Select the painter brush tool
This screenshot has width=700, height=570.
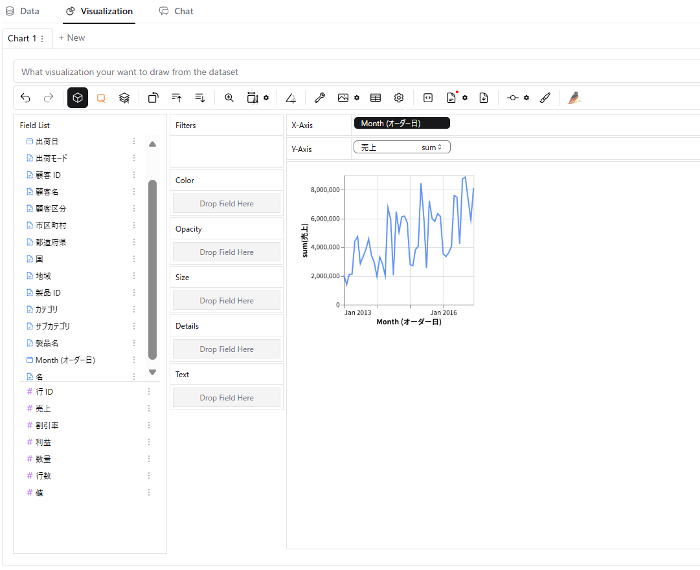[x=545, y=97]
